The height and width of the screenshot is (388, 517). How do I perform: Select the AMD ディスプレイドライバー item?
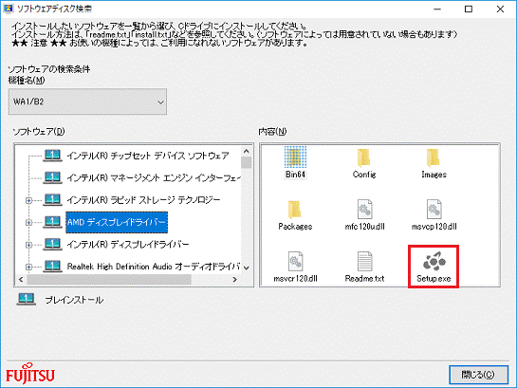click(x=117, y=222)
